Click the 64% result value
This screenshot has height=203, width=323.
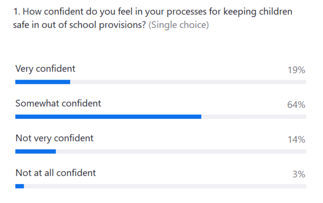296,105
